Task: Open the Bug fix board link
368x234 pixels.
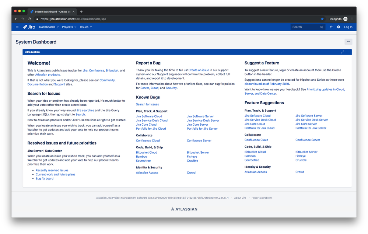Action: point(44,179)
